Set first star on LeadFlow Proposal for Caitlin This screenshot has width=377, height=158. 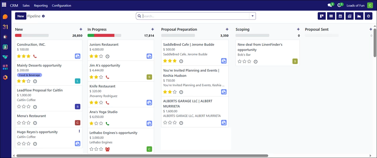pos(19,106)
